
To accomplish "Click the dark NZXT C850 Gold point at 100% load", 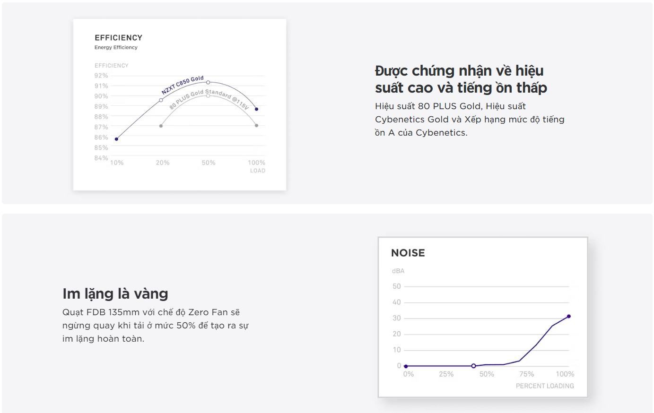I will click(x=257, y=109).
